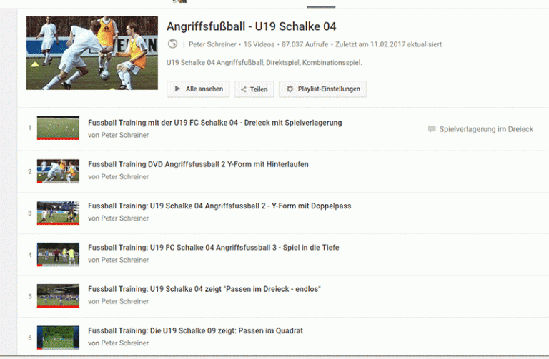Click the gear icon in Playlist-Einstellungen
This screenshot has width=549, height=359.
(x=290, y=89)
